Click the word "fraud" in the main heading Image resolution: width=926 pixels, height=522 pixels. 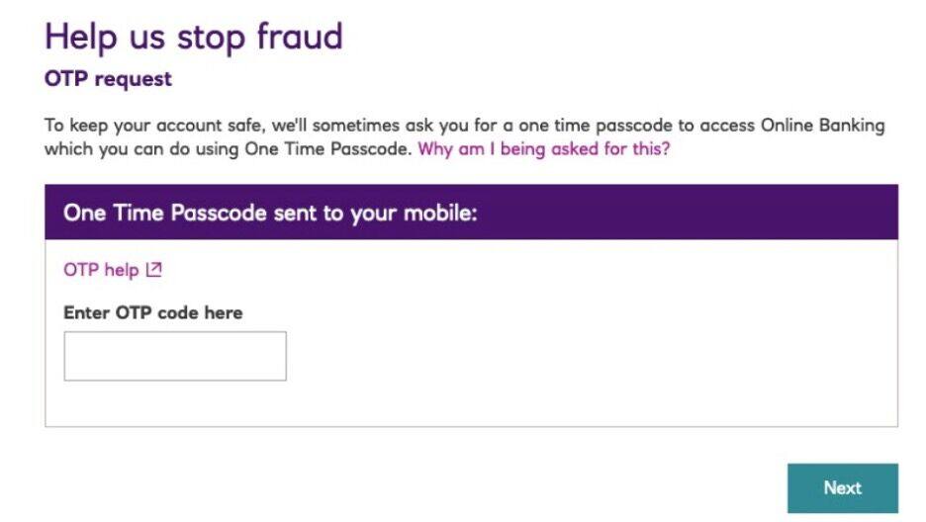tap(299, 37)
